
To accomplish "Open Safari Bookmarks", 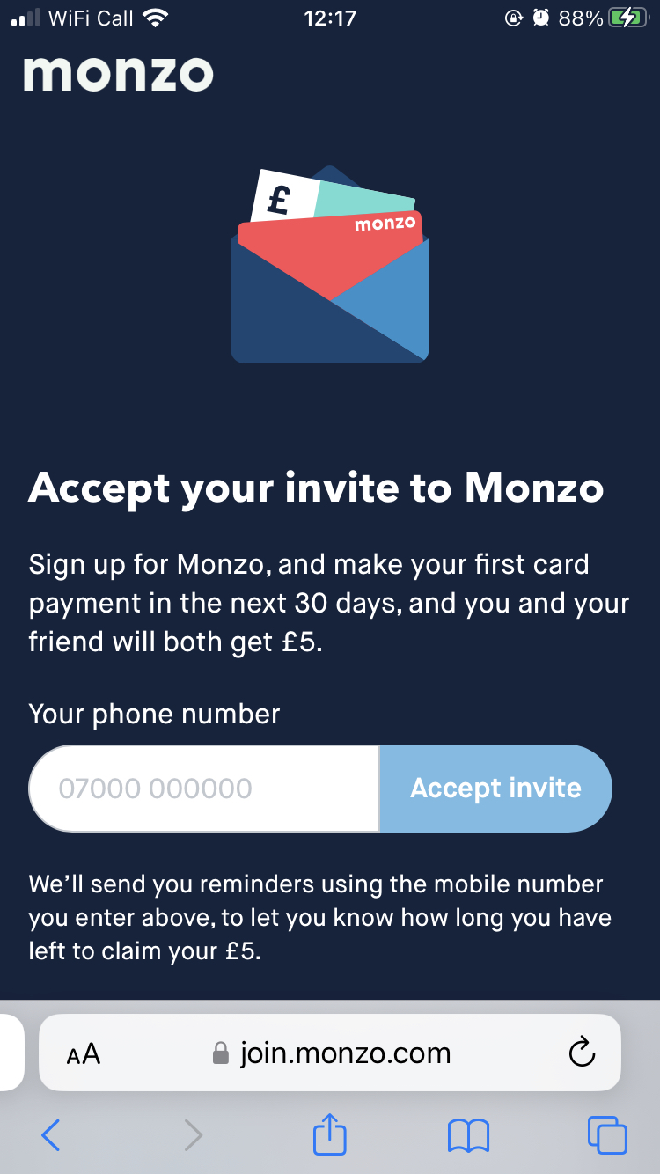I will [469, 1135].
